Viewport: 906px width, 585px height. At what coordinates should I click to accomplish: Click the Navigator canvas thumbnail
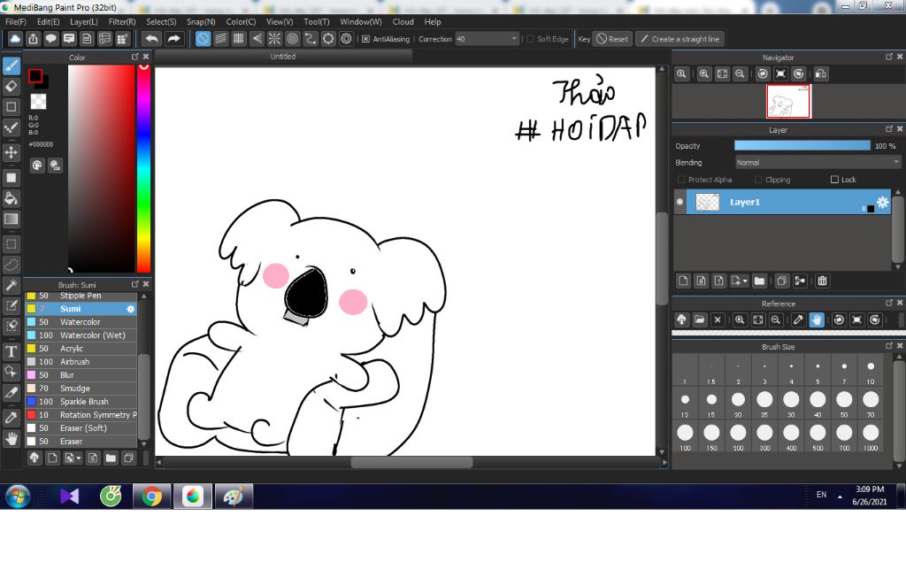[x=788, y=101]
